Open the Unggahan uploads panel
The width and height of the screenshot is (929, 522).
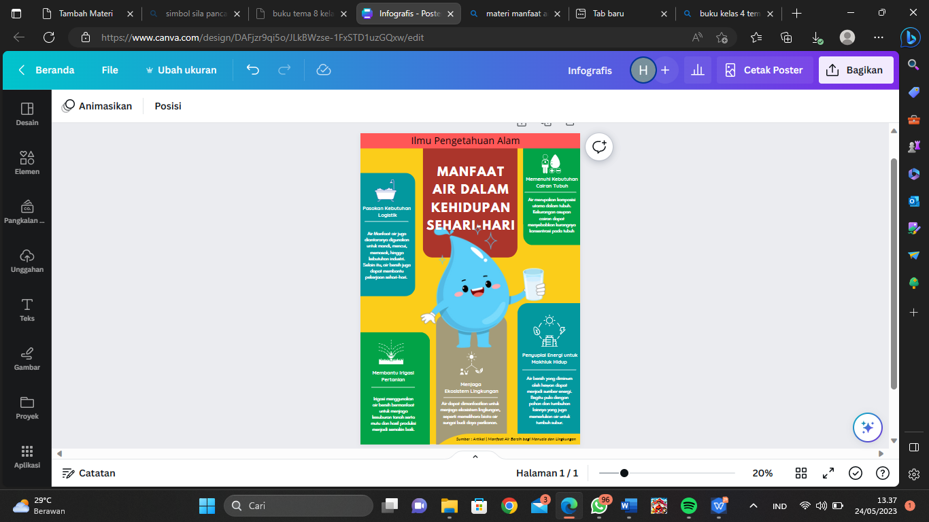click(x=27, y=261)
